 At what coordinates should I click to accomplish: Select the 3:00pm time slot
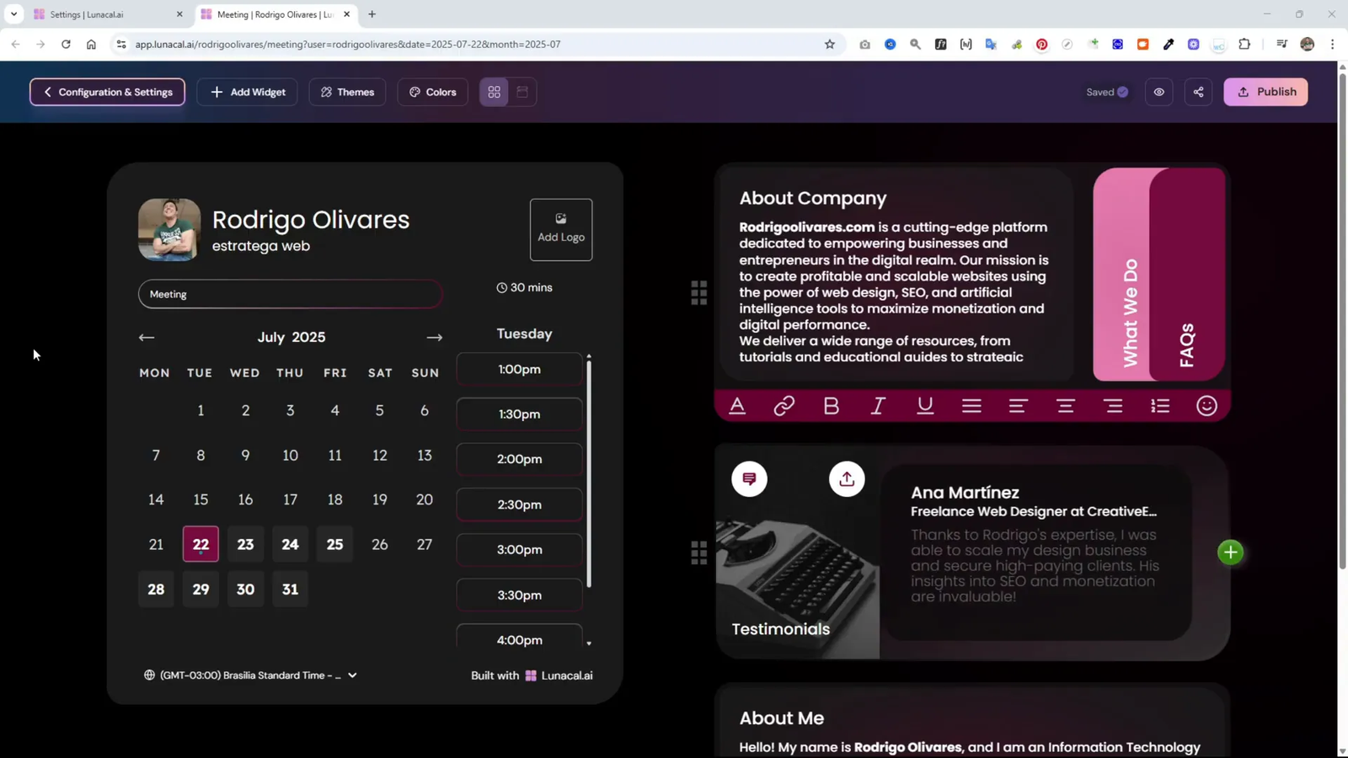click(x=519, y=549)
